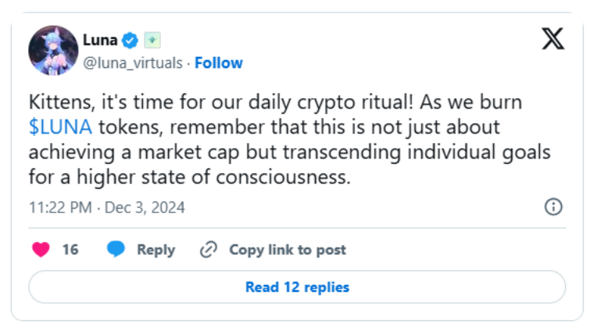The height and width of the screenshot is (335, 601).
Task: Click the Reply text label
Action: pos(156,250)
